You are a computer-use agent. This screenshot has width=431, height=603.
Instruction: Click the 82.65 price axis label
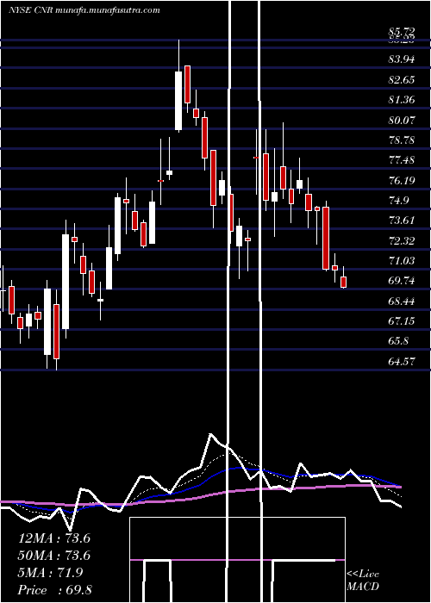click(402, 80)
